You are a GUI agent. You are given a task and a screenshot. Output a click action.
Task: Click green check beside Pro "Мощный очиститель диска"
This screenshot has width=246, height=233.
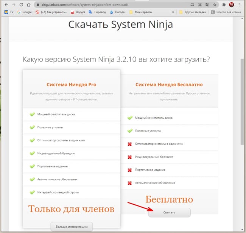[x=32, y=114]
